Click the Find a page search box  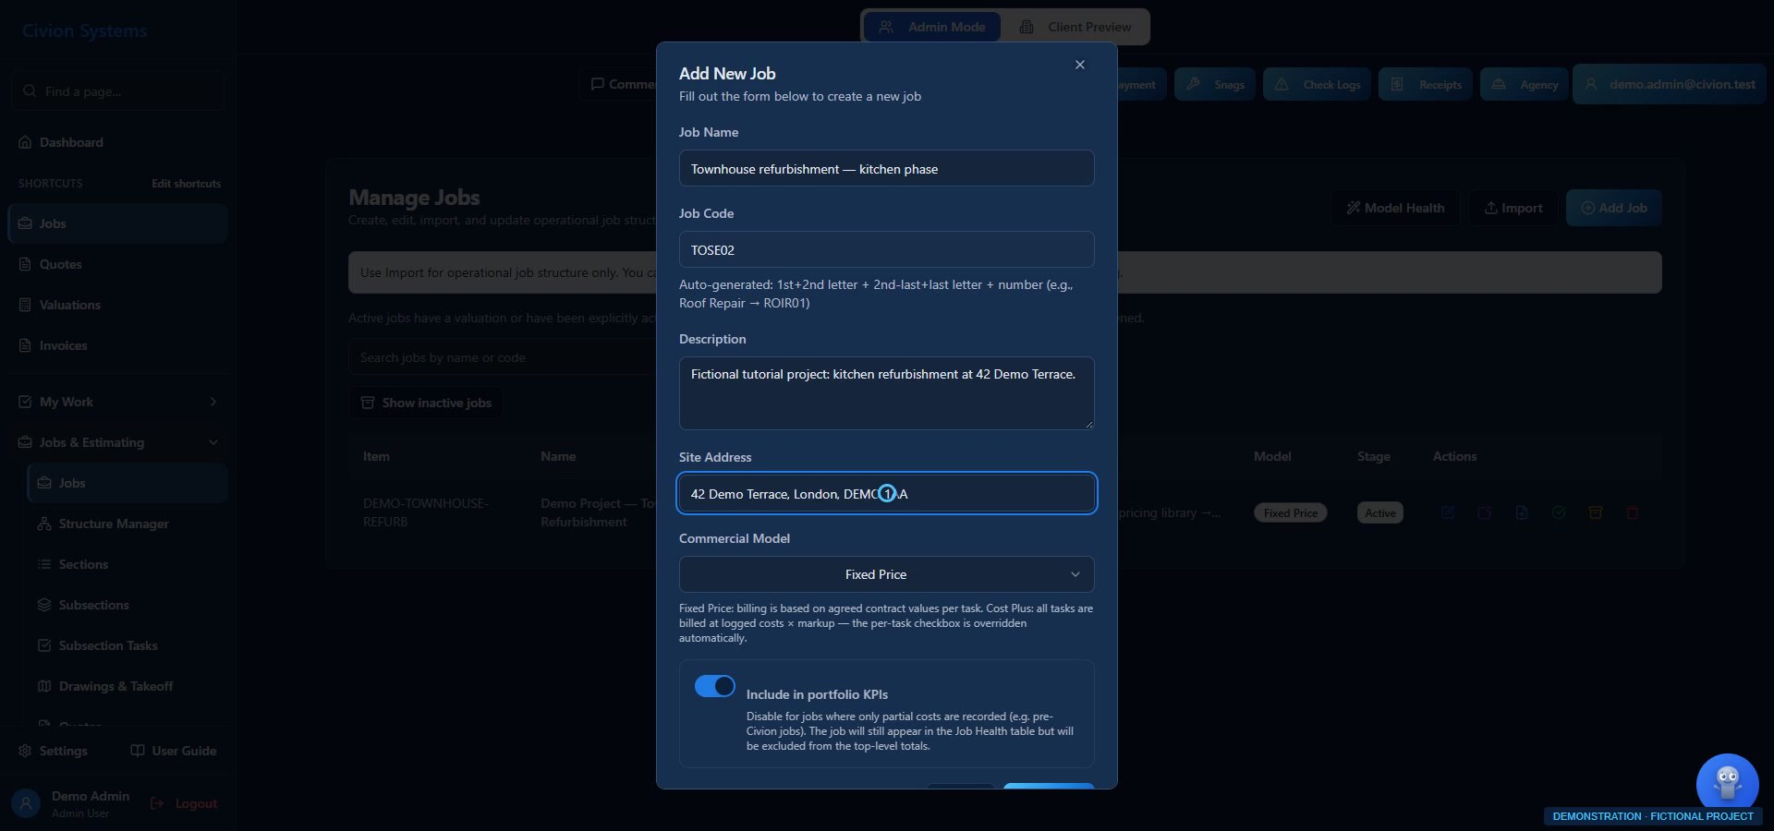pos(118,91)
